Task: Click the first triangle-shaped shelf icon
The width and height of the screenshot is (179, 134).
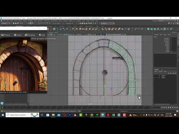Action: 61,29
